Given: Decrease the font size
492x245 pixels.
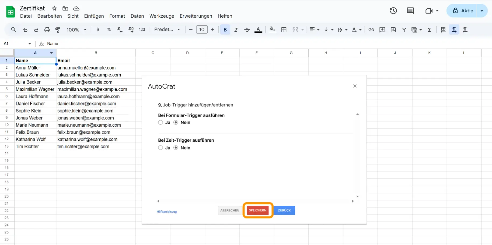Looking at the screenshot, I should [191, 30].
